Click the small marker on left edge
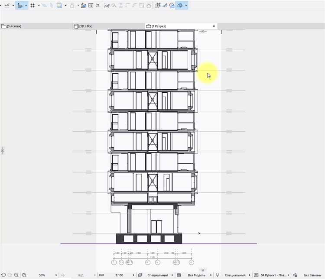The height and width of the screenshot is (279, 325). [3, 151]
